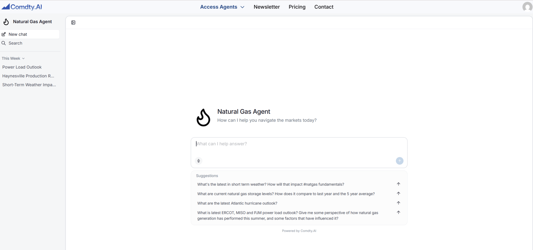Select the natural gas storage levels suggestion
The height and width of the screenshot is (250, 533).
click(x=286, y=194)
